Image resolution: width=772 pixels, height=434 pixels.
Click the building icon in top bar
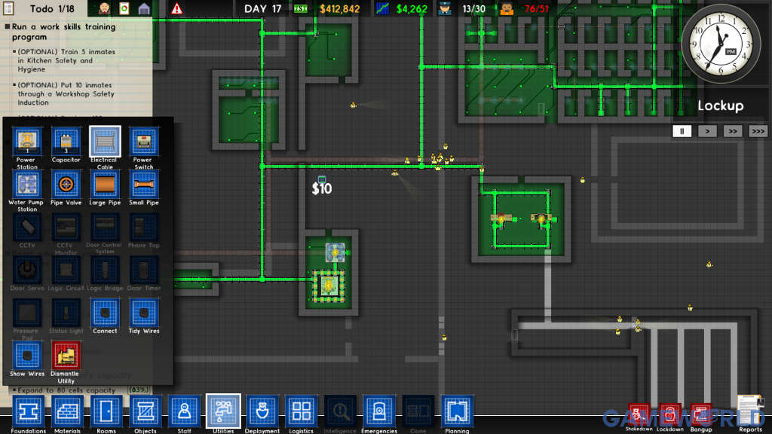coord(144,8)
